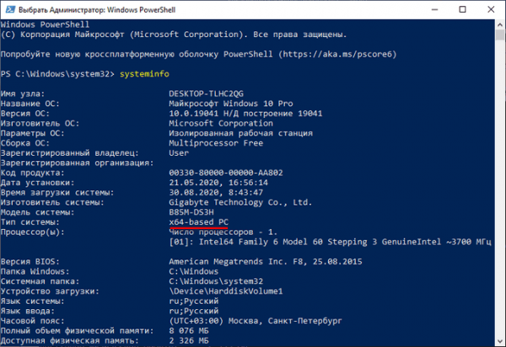This screenshot has width=506, height=347.
Task: Click the 'Код продукта:' label
Action: 33,173
